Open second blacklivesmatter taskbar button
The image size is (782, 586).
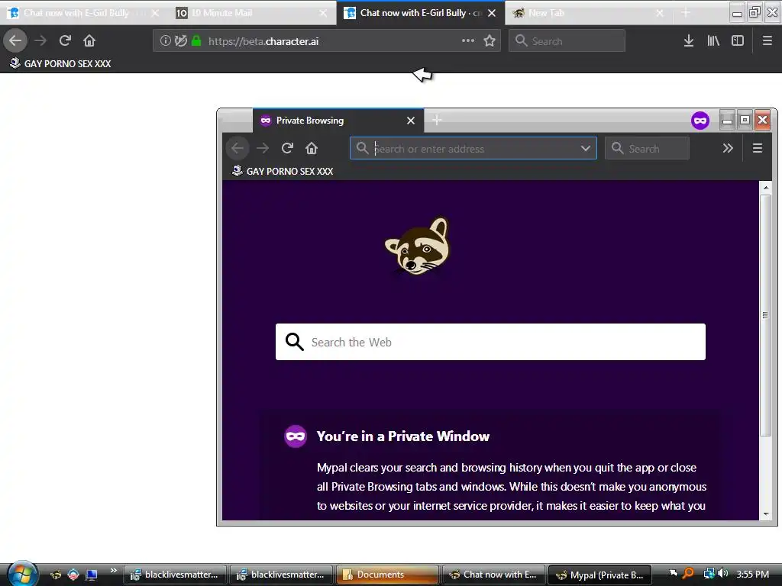tap(282, 575)
